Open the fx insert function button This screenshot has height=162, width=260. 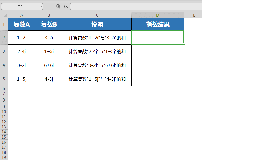(66, 6)
